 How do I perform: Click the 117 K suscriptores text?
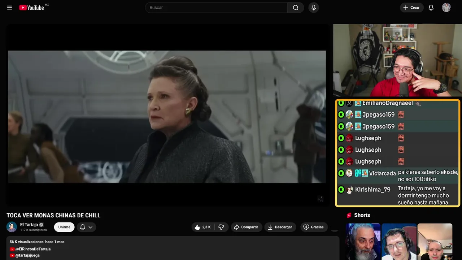[x=33, y=230]
